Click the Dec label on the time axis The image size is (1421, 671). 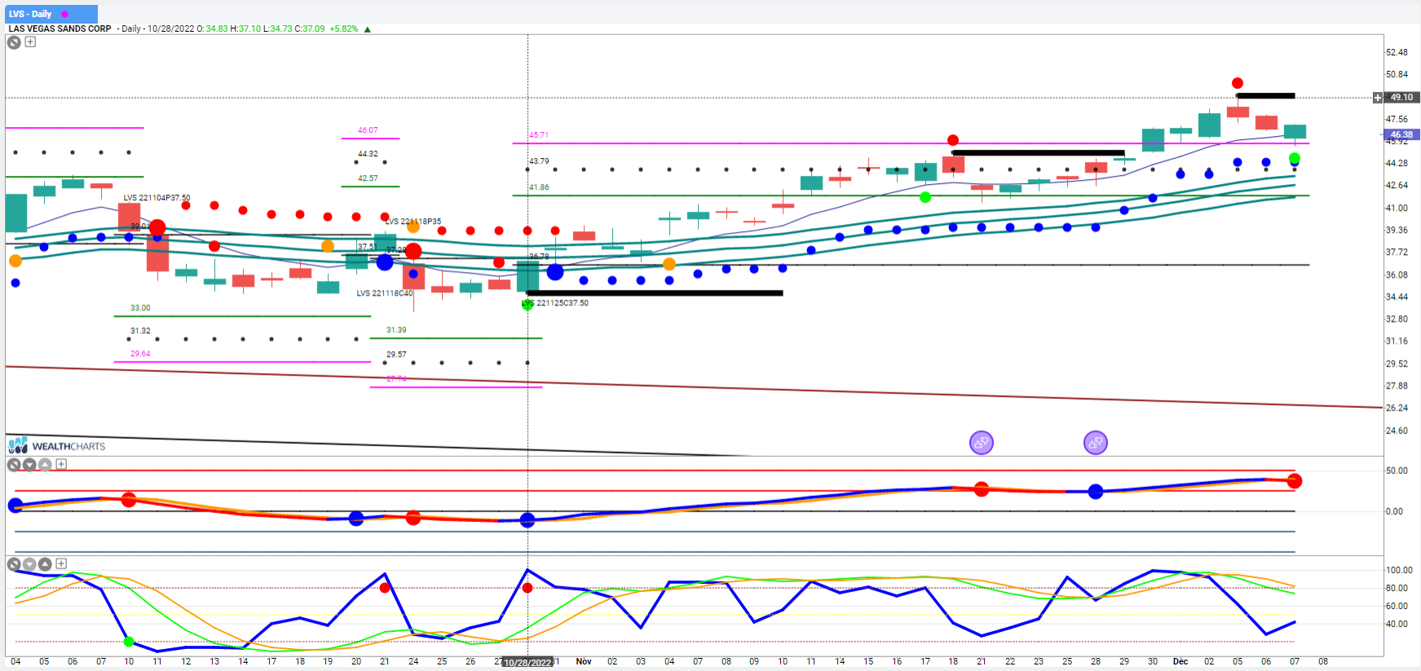(x=1180, y=661)
